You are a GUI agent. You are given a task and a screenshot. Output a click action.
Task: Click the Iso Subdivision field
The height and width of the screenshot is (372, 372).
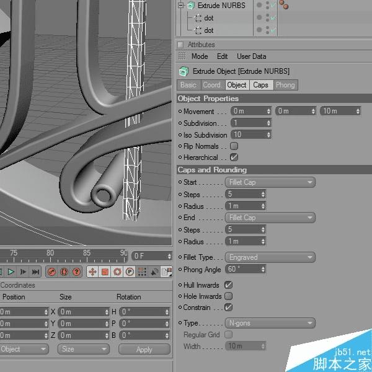point(251,135)
